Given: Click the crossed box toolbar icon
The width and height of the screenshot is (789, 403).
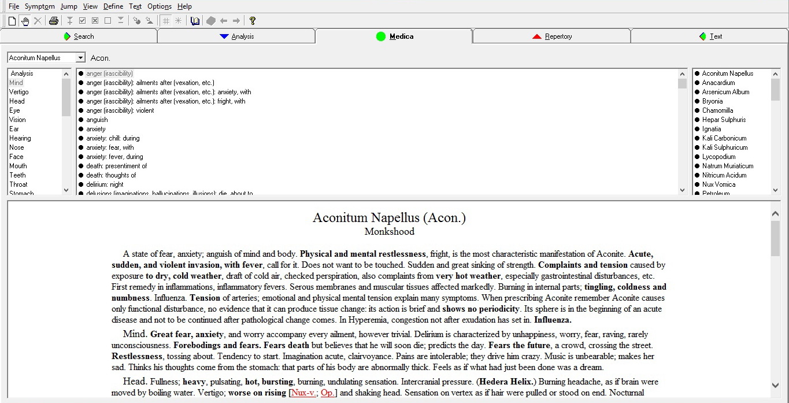Looking at the screenshot, I should click(95, 21).
